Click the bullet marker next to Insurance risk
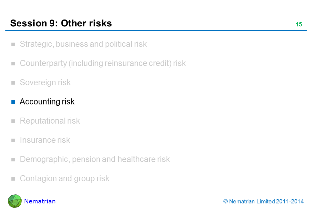This screenshot has width=312, height=216. click(x=13, y=140)
